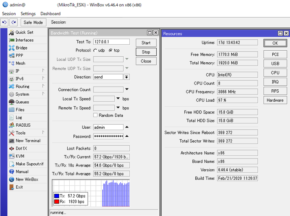This screenshot has height=216, width=290.
Task: Click the RPS button in Resources
Action: pos(275,91)
